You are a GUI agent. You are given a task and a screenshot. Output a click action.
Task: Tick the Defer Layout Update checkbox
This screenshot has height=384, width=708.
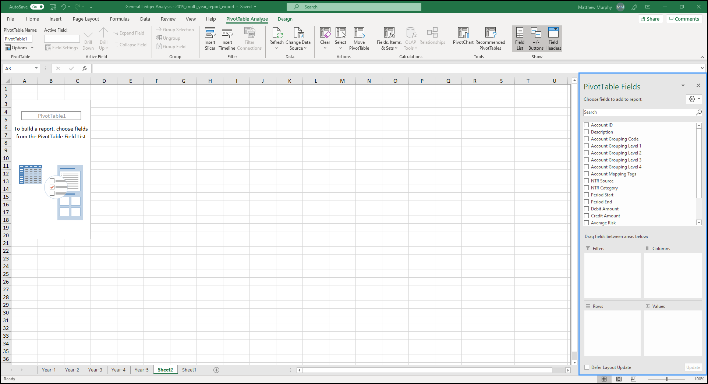point(587,367)
